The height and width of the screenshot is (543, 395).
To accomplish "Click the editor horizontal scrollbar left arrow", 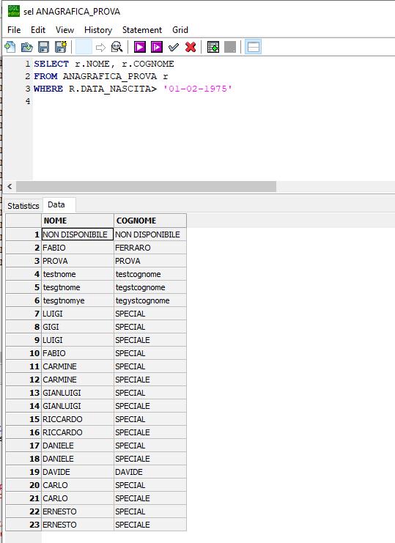I will tap(10, 187).
